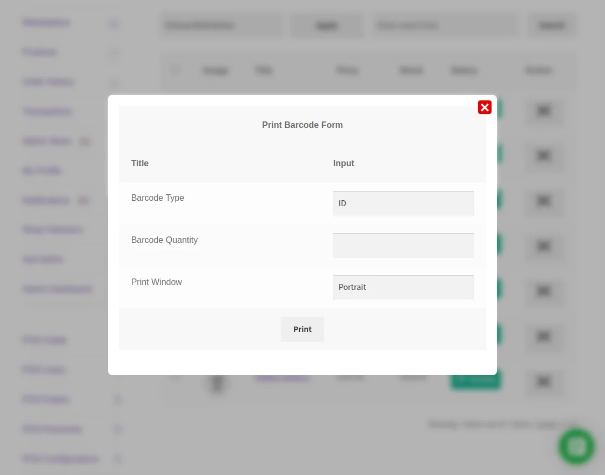Click the "Barcode Quantity" label

pyautogui.click(x=164, y=240)
